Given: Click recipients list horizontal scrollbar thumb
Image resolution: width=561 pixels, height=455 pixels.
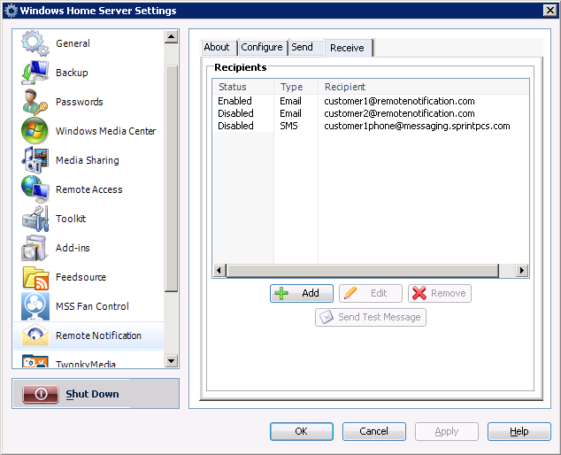Looking at the screenshot, I should [363, 271].
